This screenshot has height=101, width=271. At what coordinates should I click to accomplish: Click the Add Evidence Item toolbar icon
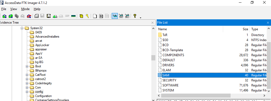pyautogui.click(x=5, y=16)
